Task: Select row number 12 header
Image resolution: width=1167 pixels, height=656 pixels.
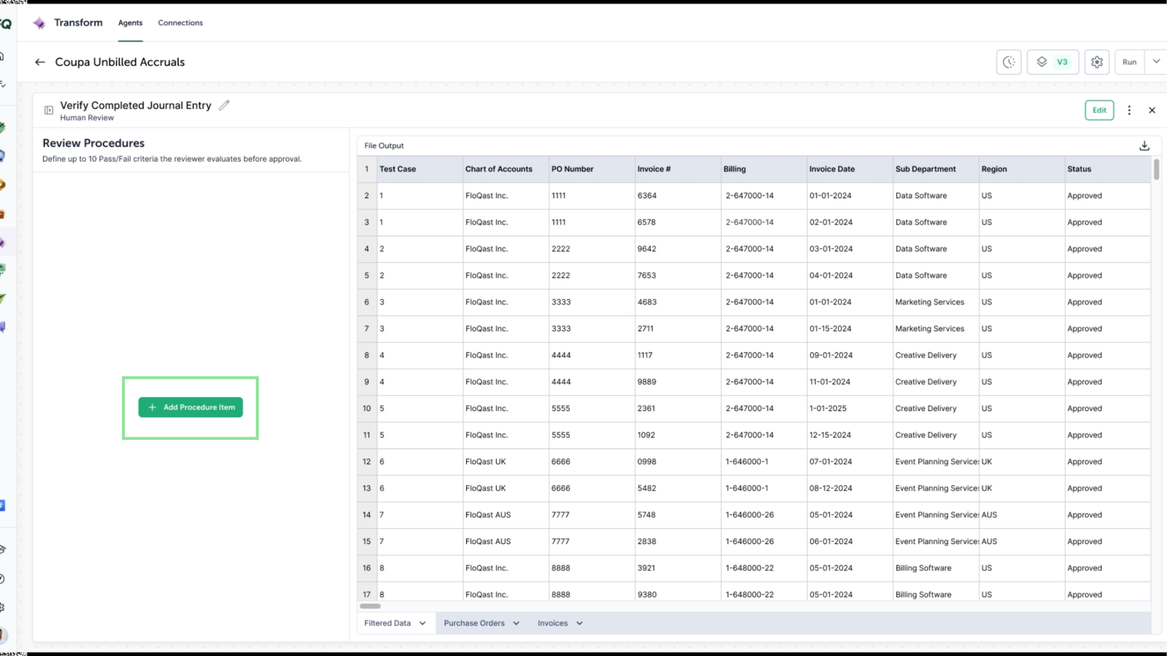Action: (x=367, y=462)
